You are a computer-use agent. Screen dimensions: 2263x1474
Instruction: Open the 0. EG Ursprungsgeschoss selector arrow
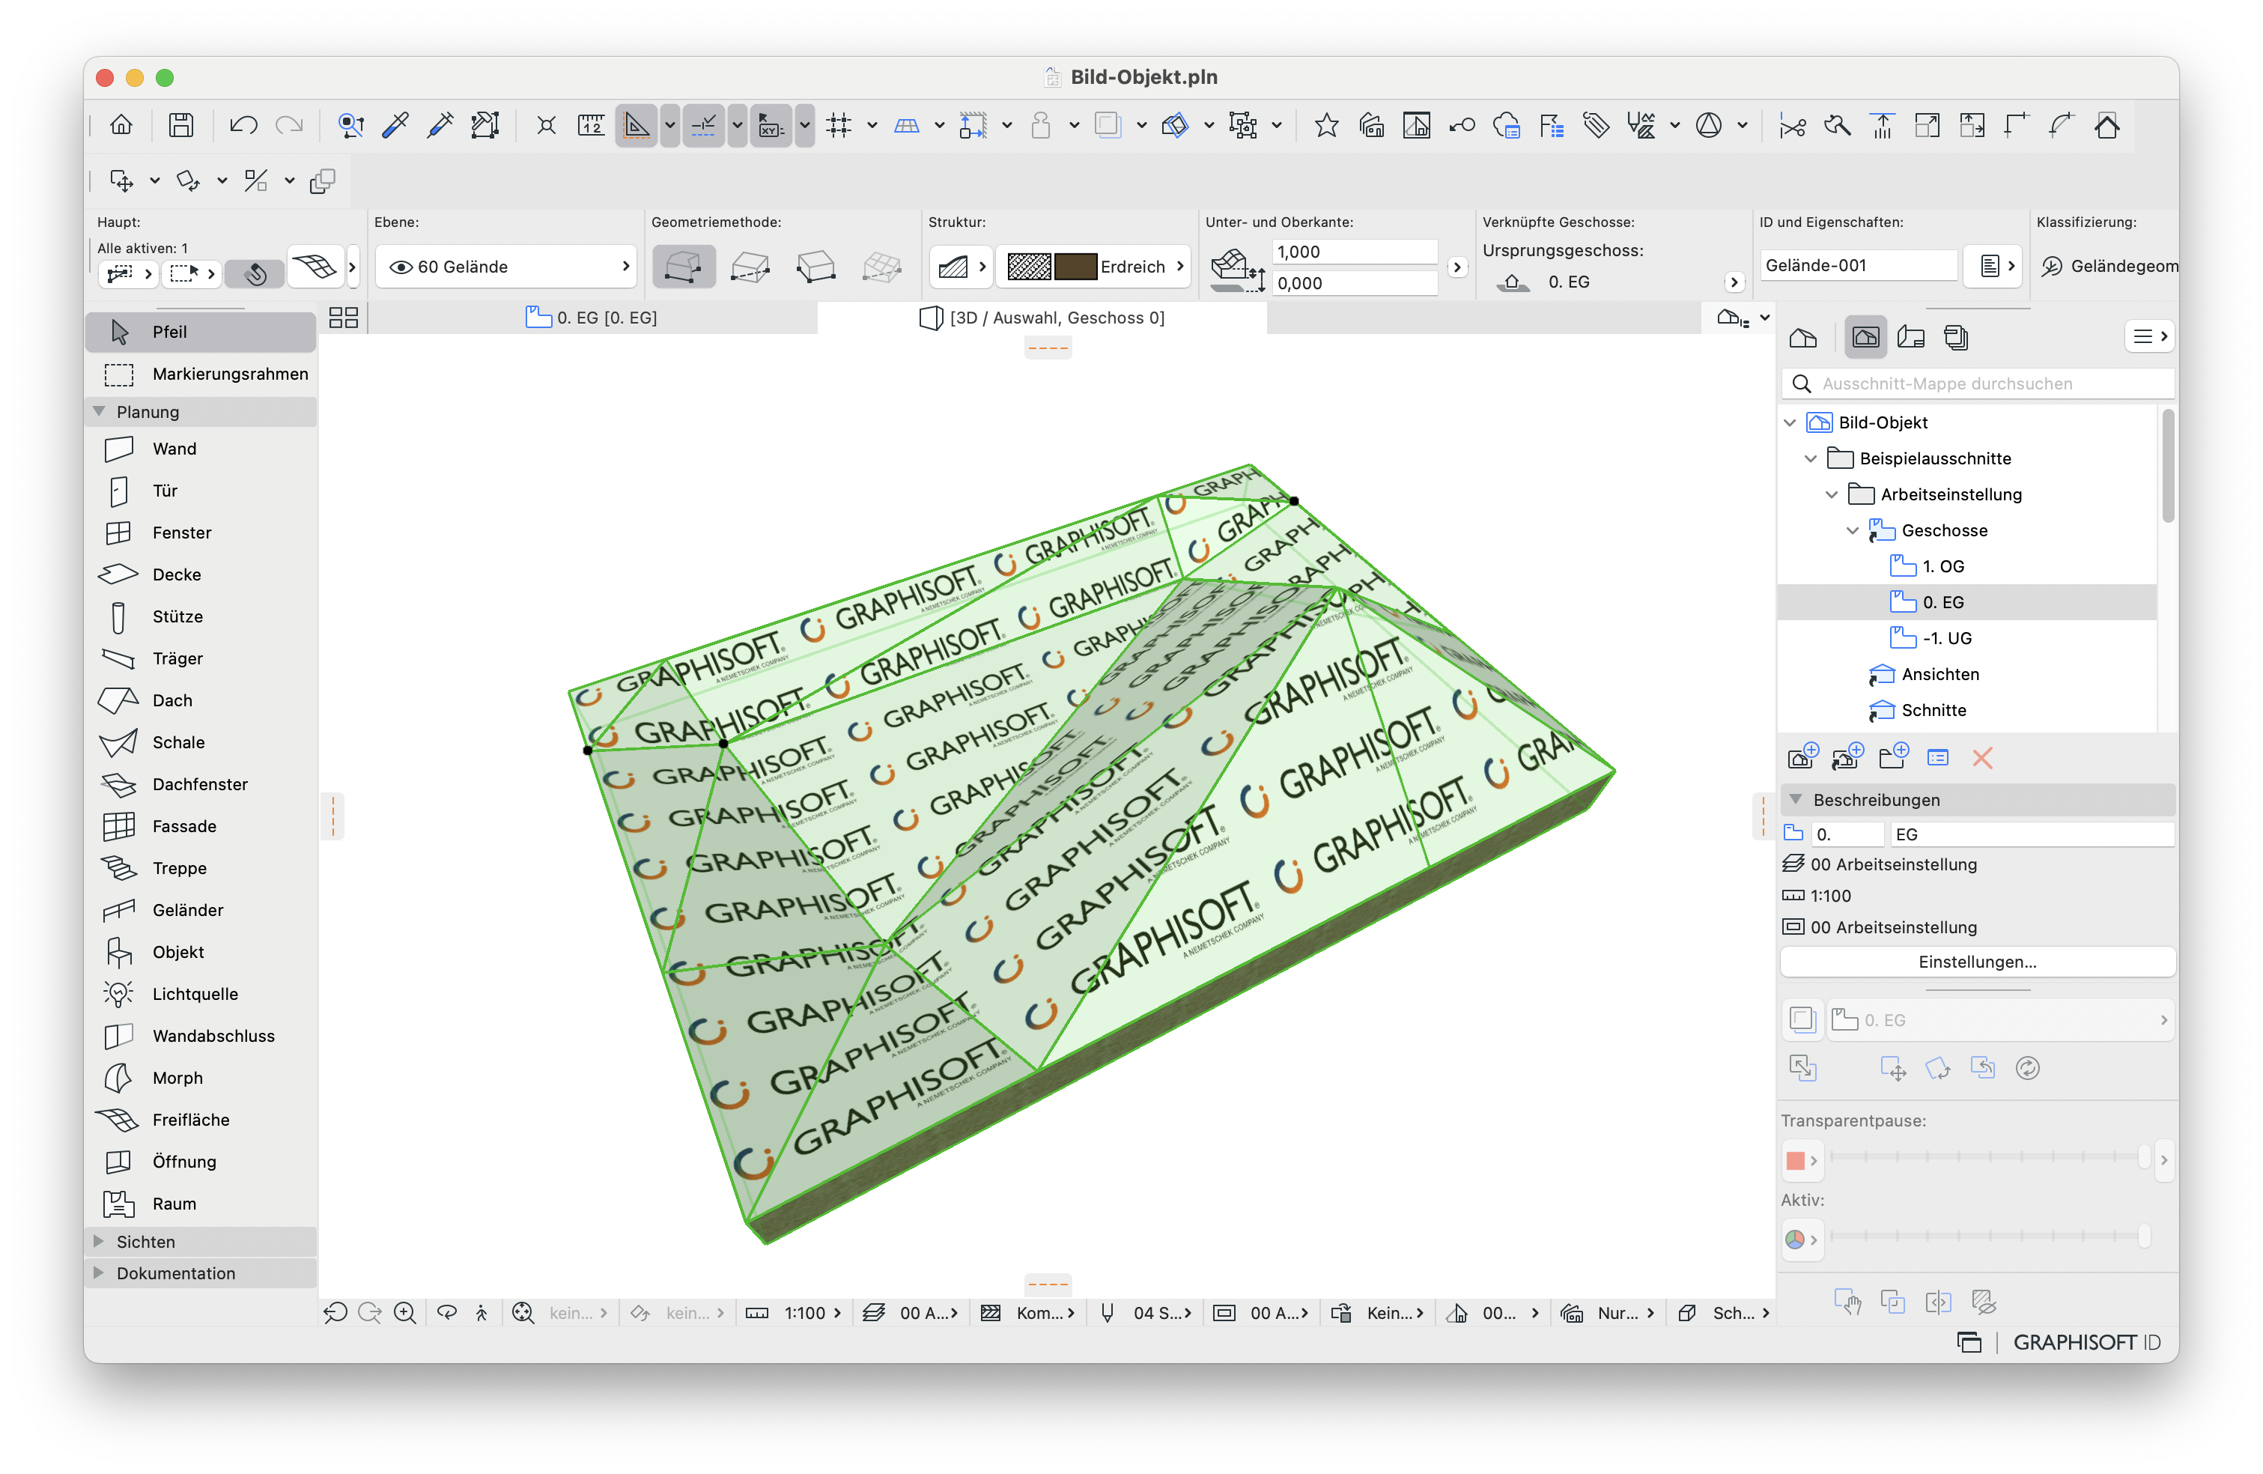(1734, 282)
